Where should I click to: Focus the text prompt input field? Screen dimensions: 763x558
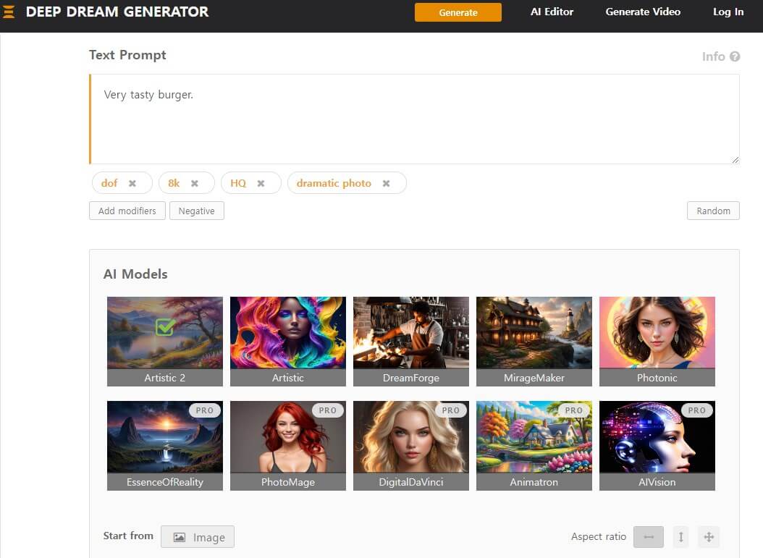(x=415, y=119)
